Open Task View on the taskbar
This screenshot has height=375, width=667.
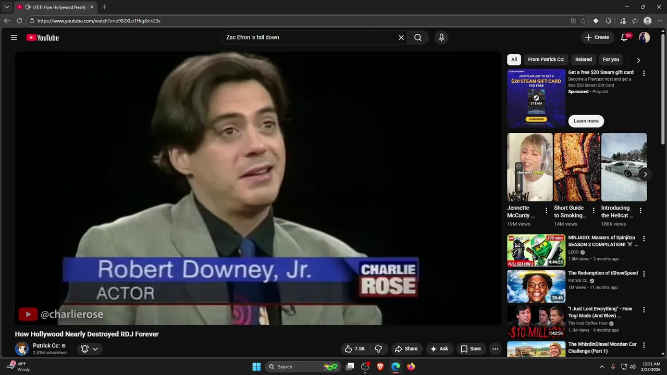350,367
